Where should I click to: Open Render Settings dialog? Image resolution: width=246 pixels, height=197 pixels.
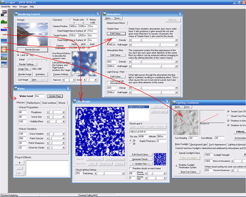pos(27,64)
